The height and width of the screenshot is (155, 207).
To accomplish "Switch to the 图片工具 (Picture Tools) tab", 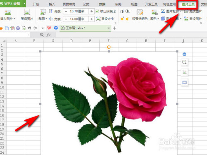I will coord(188,4).
